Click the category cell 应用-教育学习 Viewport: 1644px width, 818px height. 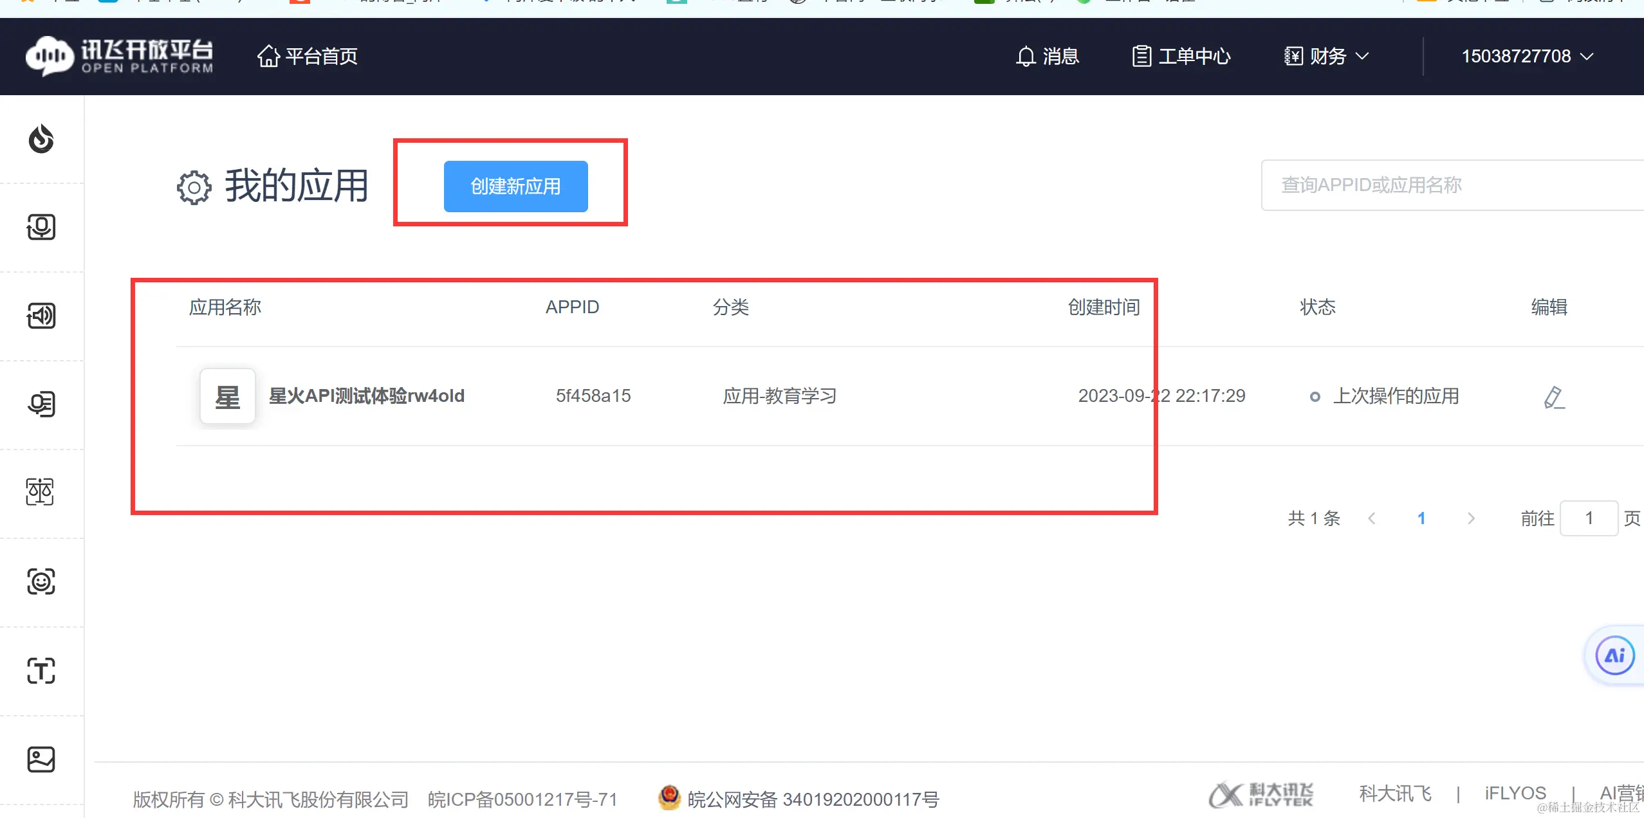point(780,396)
